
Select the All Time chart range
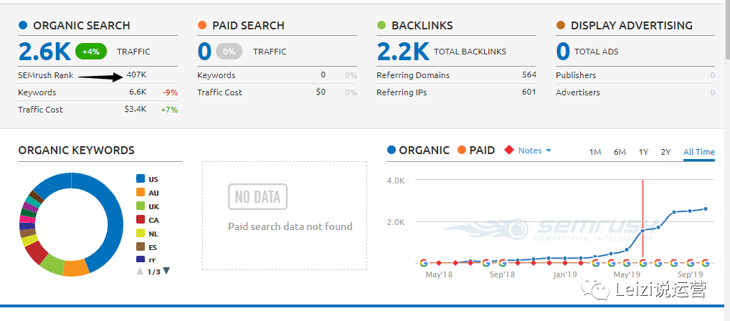tap(699, 152)
